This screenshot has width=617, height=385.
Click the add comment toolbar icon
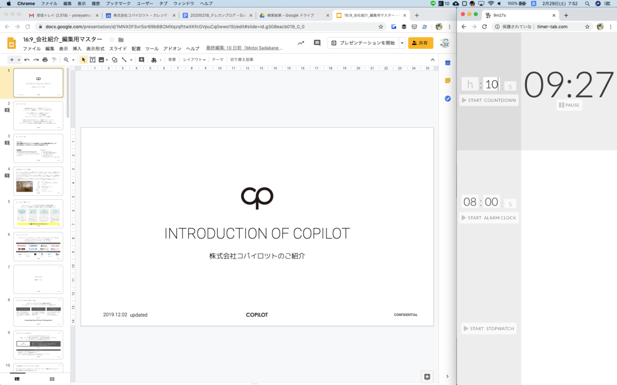141,60
